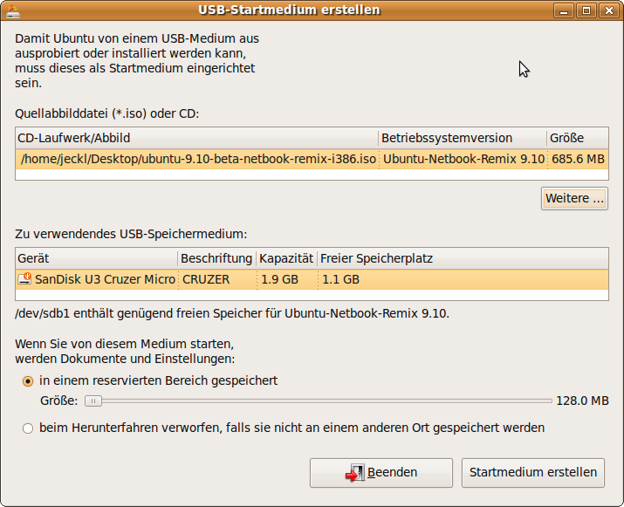Click the exit door icon on Beenden
Viewport: 624px width, 507px height.
click(355, 472)
